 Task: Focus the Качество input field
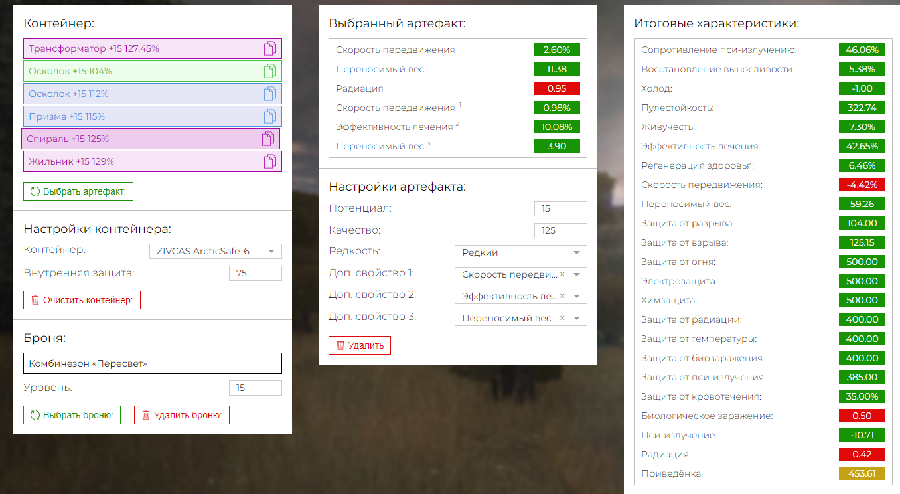[x=561, y=230]
